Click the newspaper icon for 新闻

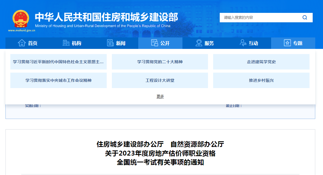(x=110, y=43)
